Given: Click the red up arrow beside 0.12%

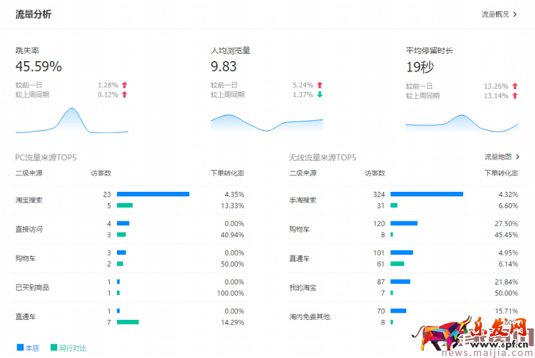Looking at the screenshot, I should (x=124, y=95).
